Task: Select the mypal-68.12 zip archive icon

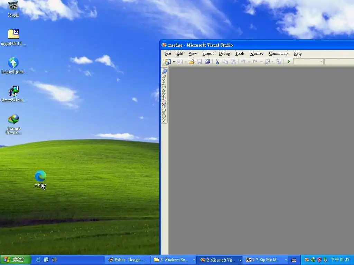Action: pos(13,37)
